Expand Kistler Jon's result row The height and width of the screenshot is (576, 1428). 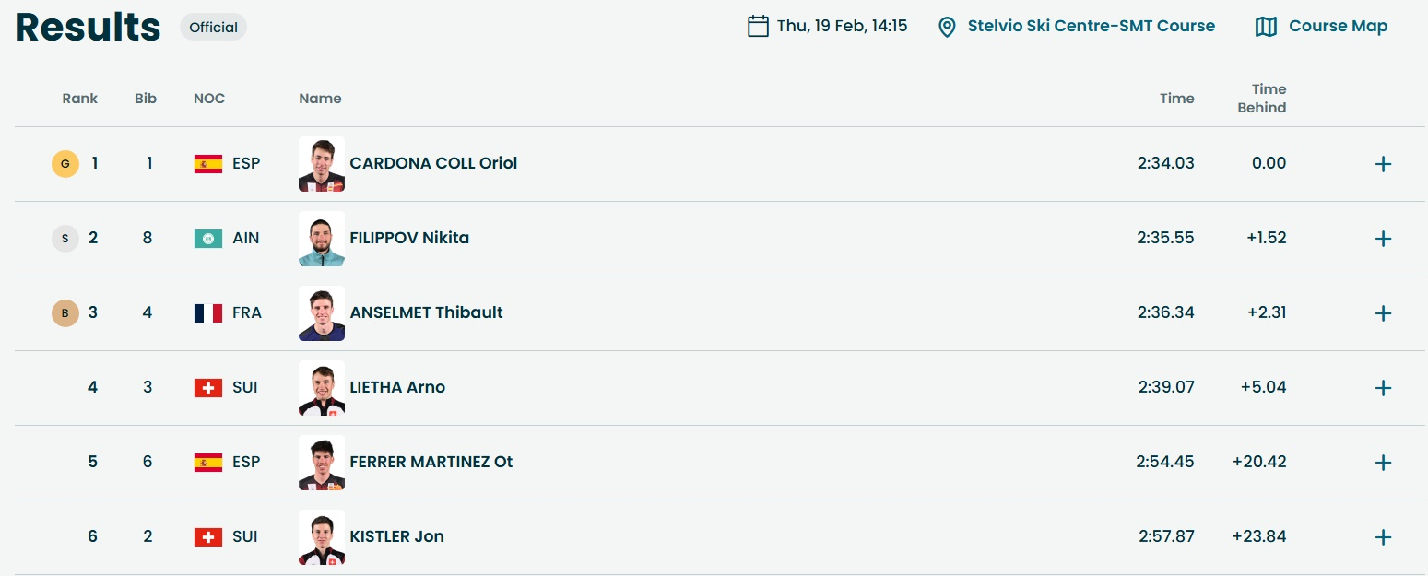1383,537
